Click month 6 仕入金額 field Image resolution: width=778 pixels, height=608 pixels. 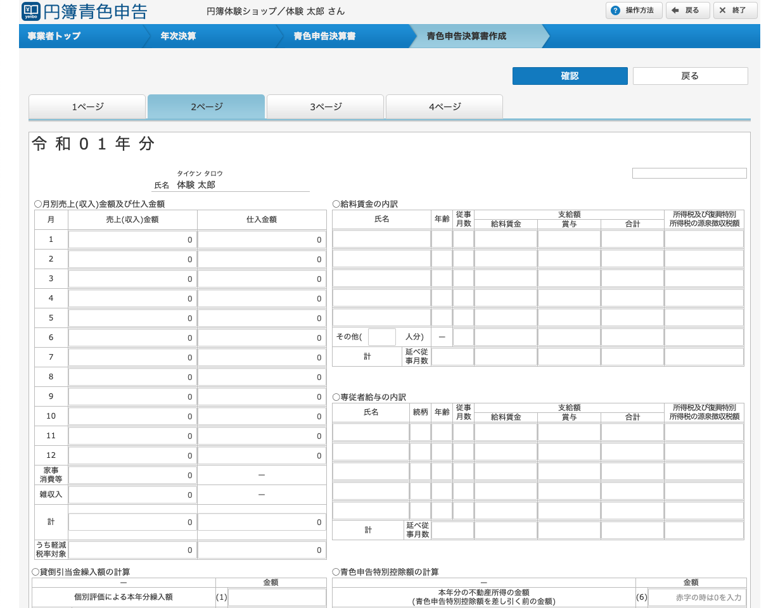pyautogui.click(x=262, y=338)
